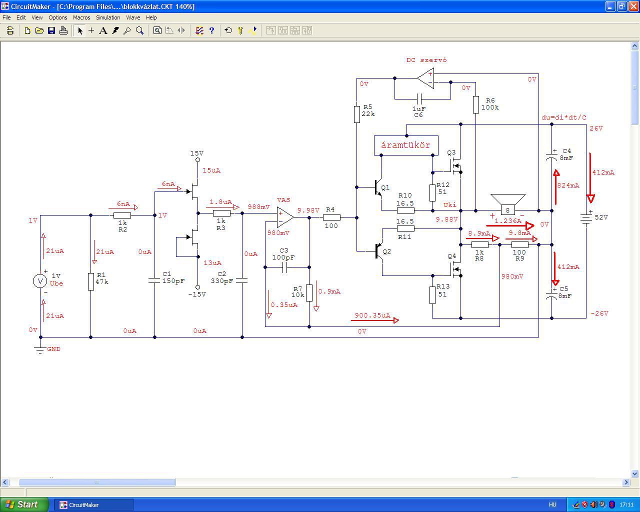640x512 pixels.
Task: Select the Arrow pointer tool
Action: [79, 30]
